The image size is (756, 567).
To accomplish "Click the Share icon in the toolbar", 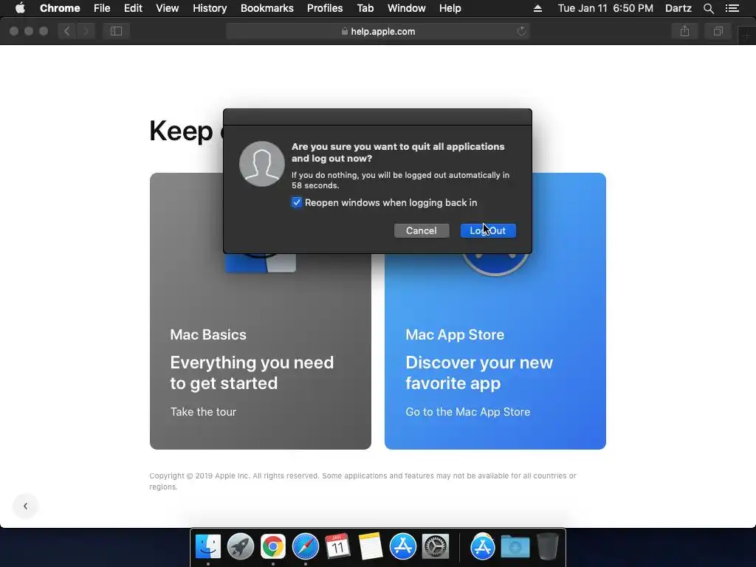I will 684,31.
